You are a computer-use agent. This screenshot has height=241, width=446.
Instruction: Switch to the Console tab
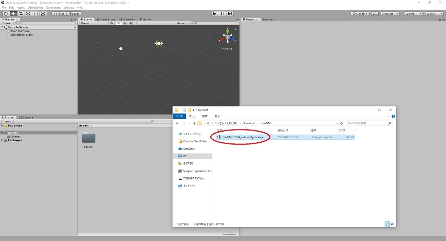(x=26, y=118)
